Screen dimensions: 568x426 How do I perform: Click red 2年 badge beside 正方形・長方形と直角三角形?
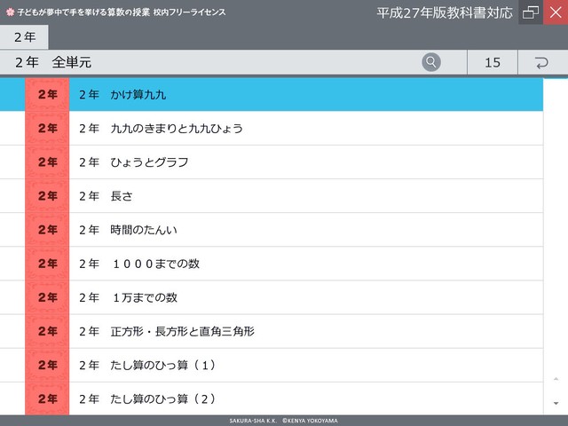[x=47, y=331]
